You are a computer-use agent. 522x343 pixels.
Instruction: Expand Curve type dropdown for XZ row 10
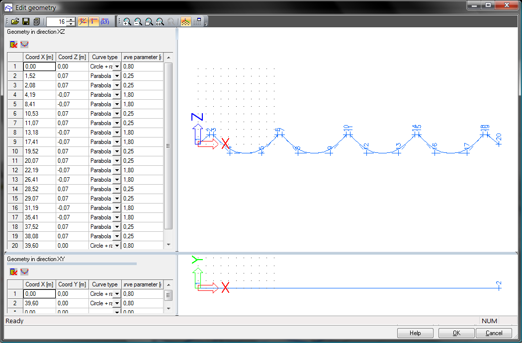(x=117, y=151)
